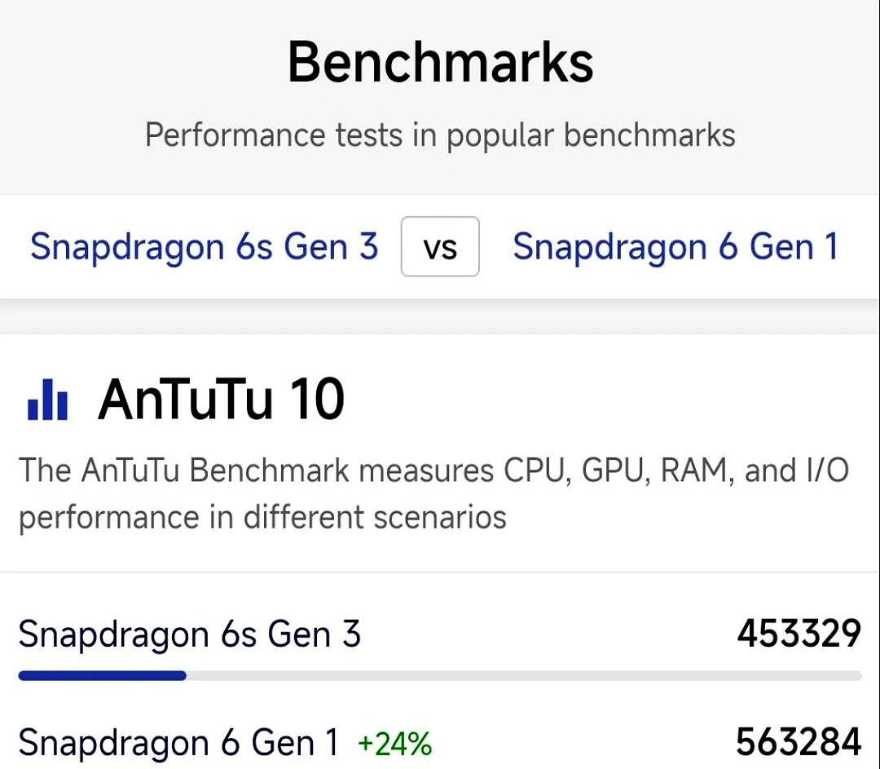Click the 563284 AnTuTu score
880x769 pixels.
click(799, 742)
